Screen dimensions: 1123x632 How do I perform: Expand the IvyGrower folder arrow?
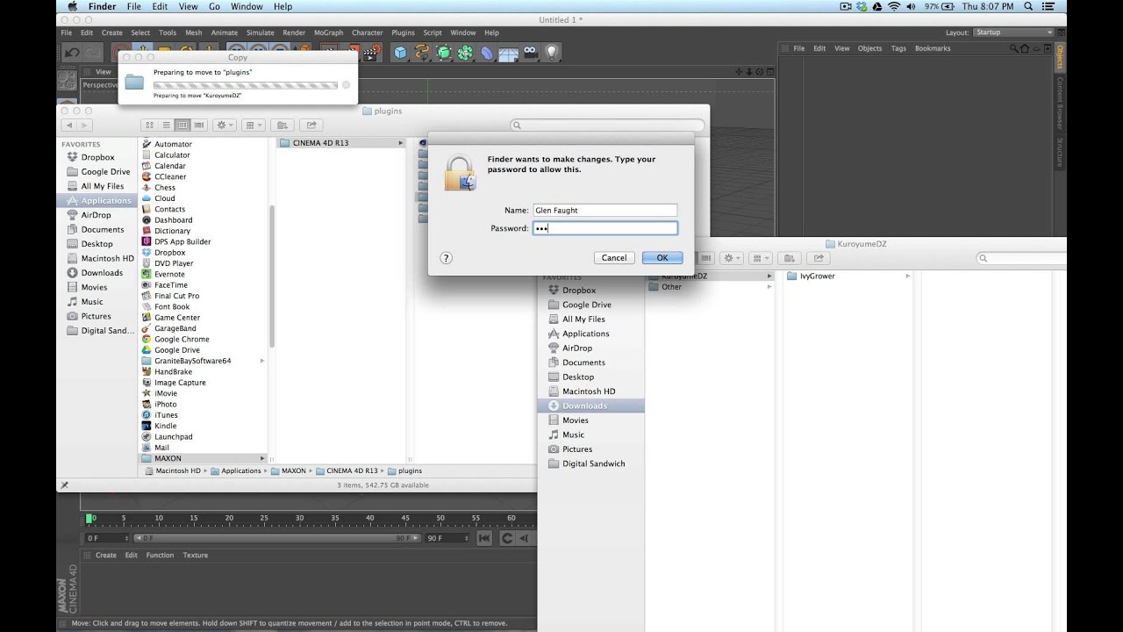point(907,276)
